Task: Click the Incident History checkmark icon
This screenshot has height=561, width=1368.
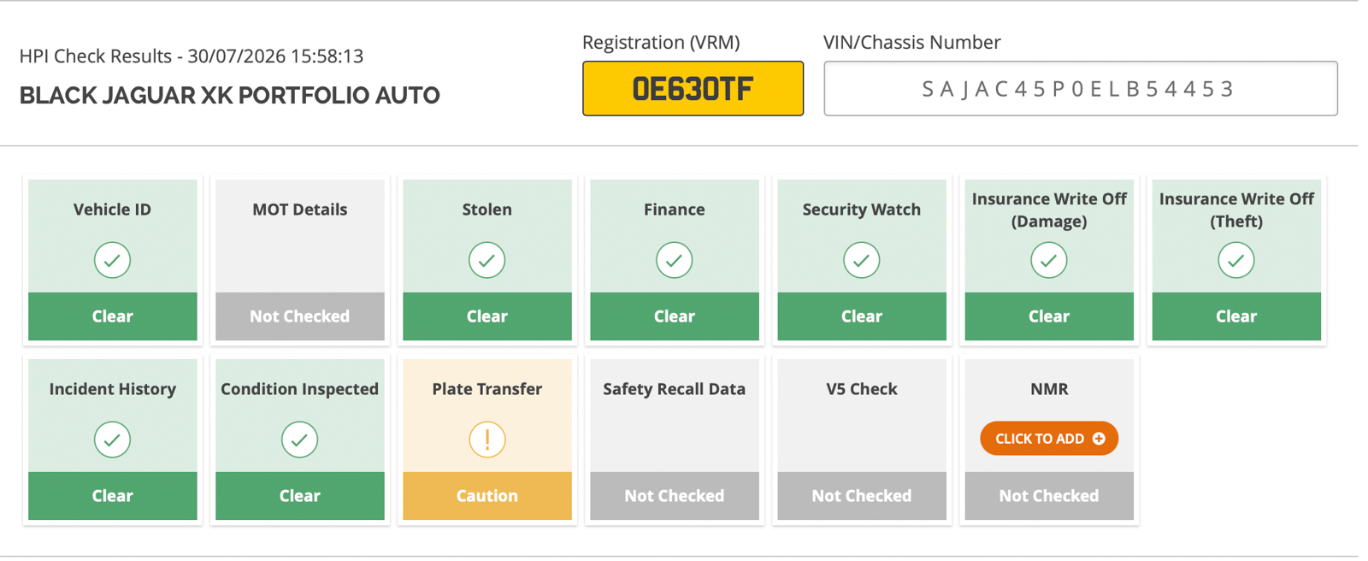Action: click(x=112, y=440)
